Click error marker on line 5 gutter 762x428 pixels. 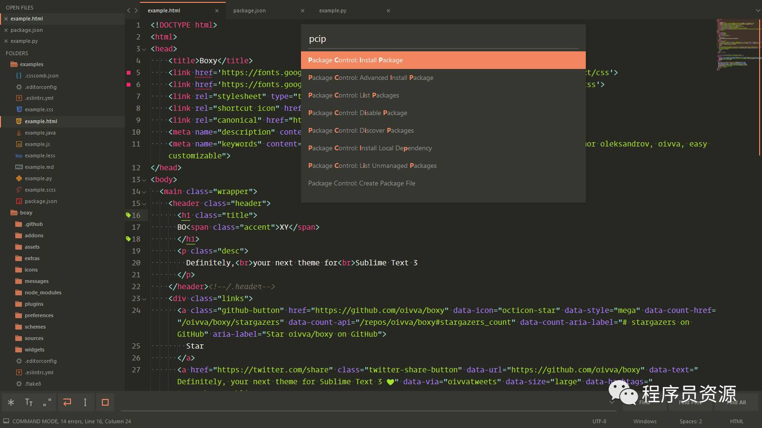coord(129,73)
